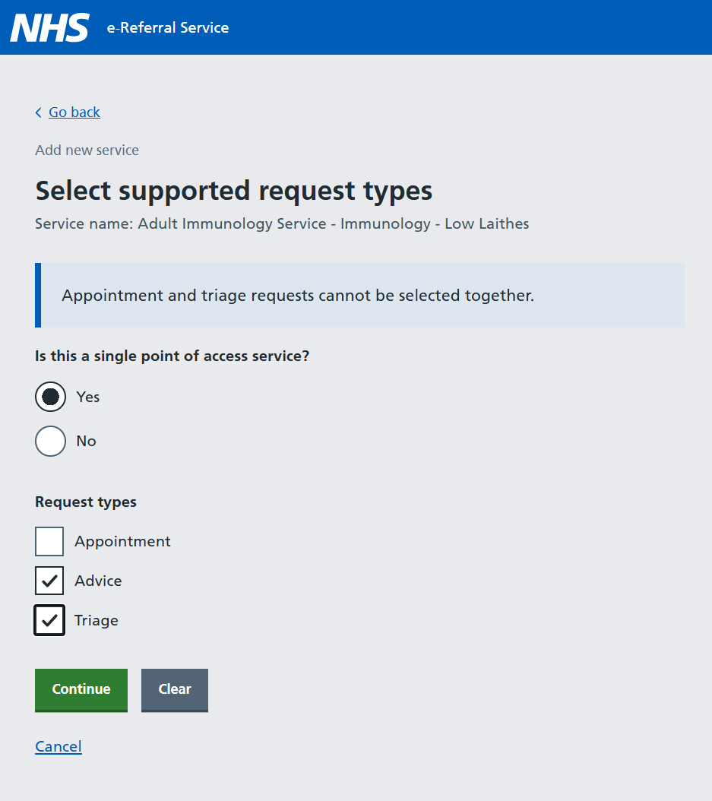Click the 'Select supported request types' heading
Screen dimensions: 712x801
coord(234,191)
